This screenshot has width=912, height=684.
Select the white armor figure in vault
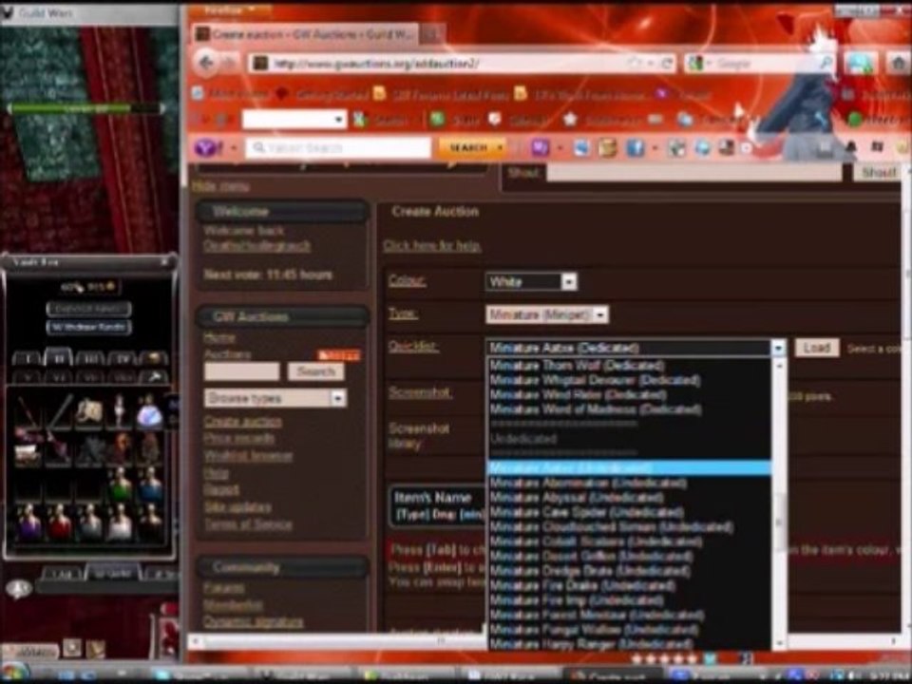(x=120, y=521)
